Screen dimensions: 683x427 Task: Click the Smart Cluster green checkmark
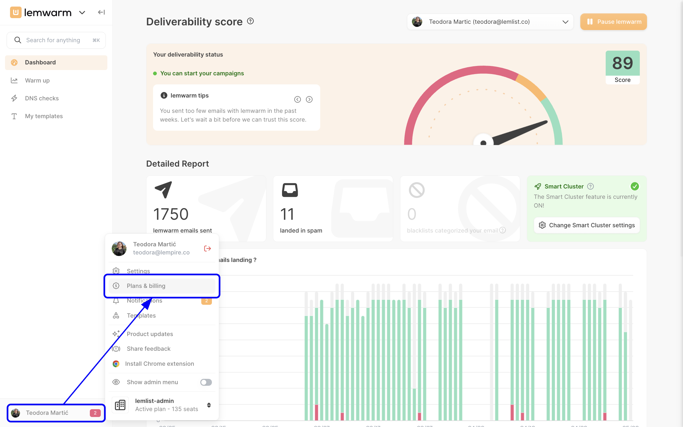point(634,186)
